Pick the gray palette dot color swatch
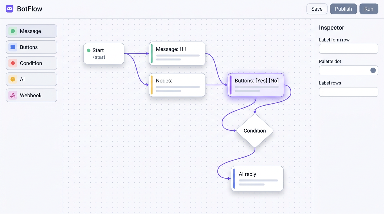The width and height of the screenshot is (384, 214). tap(373, 70)
